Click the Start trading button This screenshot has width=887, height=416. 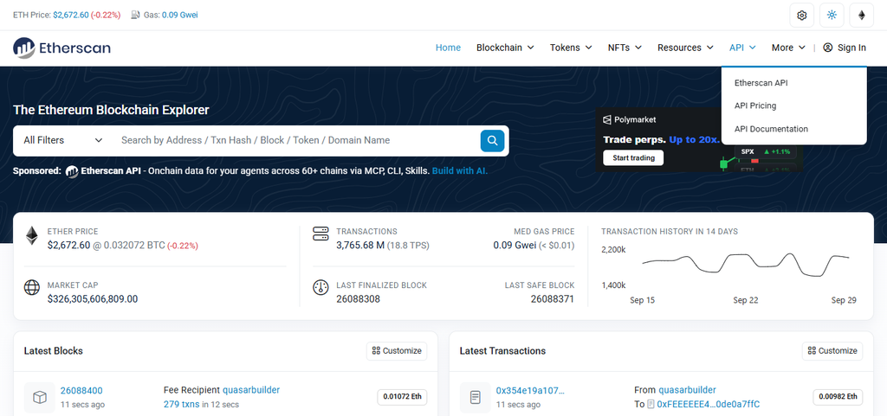[x=633, y=158]
